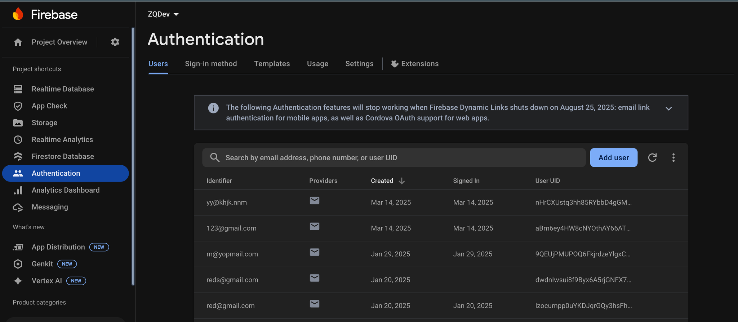This screenshot has width=738, height=322.
Task: Open project settings gear icon
Action: pyautogui.click(x=115, y=42)
